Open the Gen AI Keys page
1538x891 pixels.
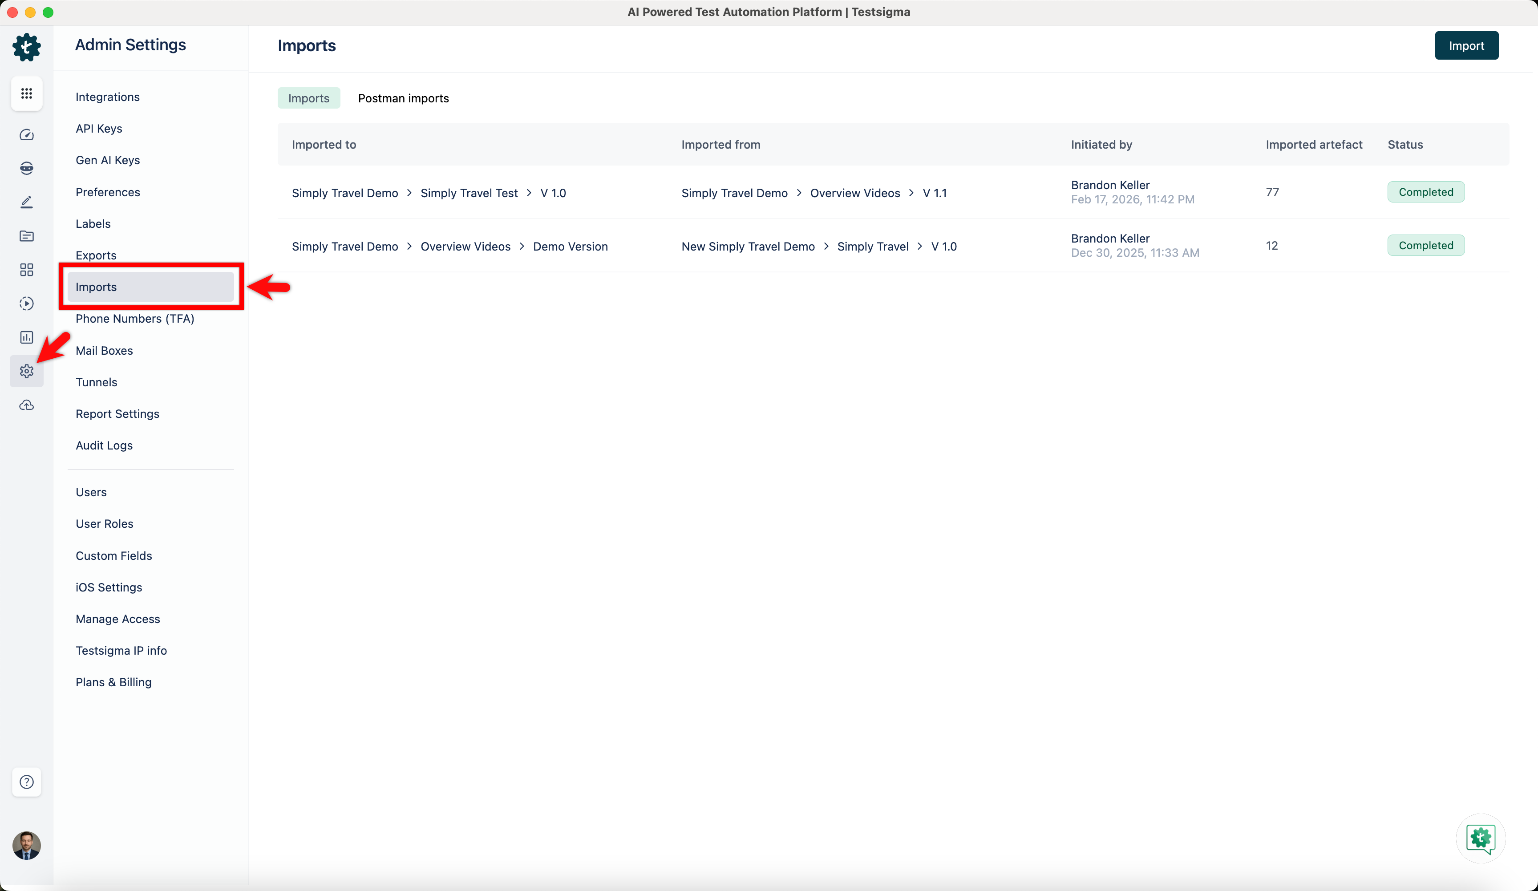107,160
